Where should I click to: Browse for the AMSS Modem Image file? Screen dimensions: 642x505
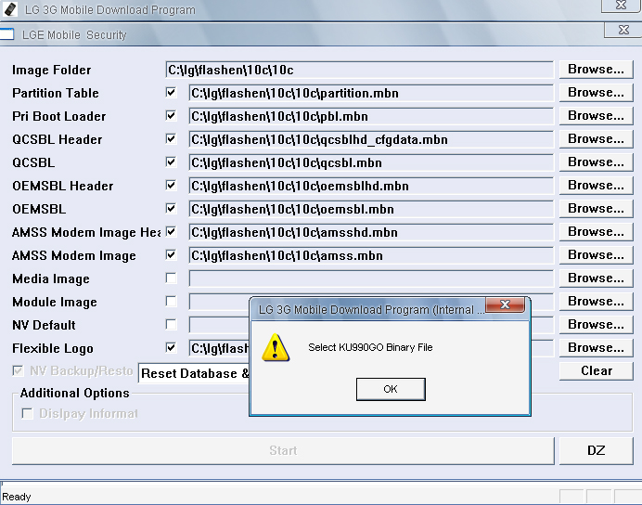click(597, 255)
